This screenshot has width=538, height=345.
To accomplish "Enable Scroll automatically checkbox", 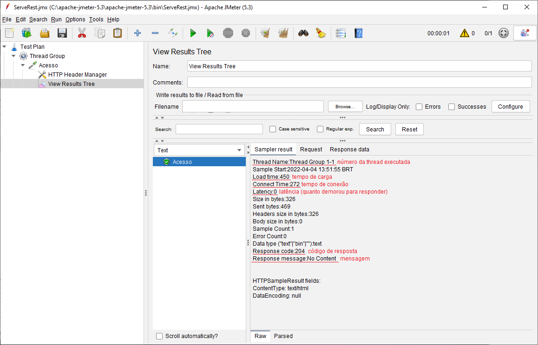I will tap(159, 336).
